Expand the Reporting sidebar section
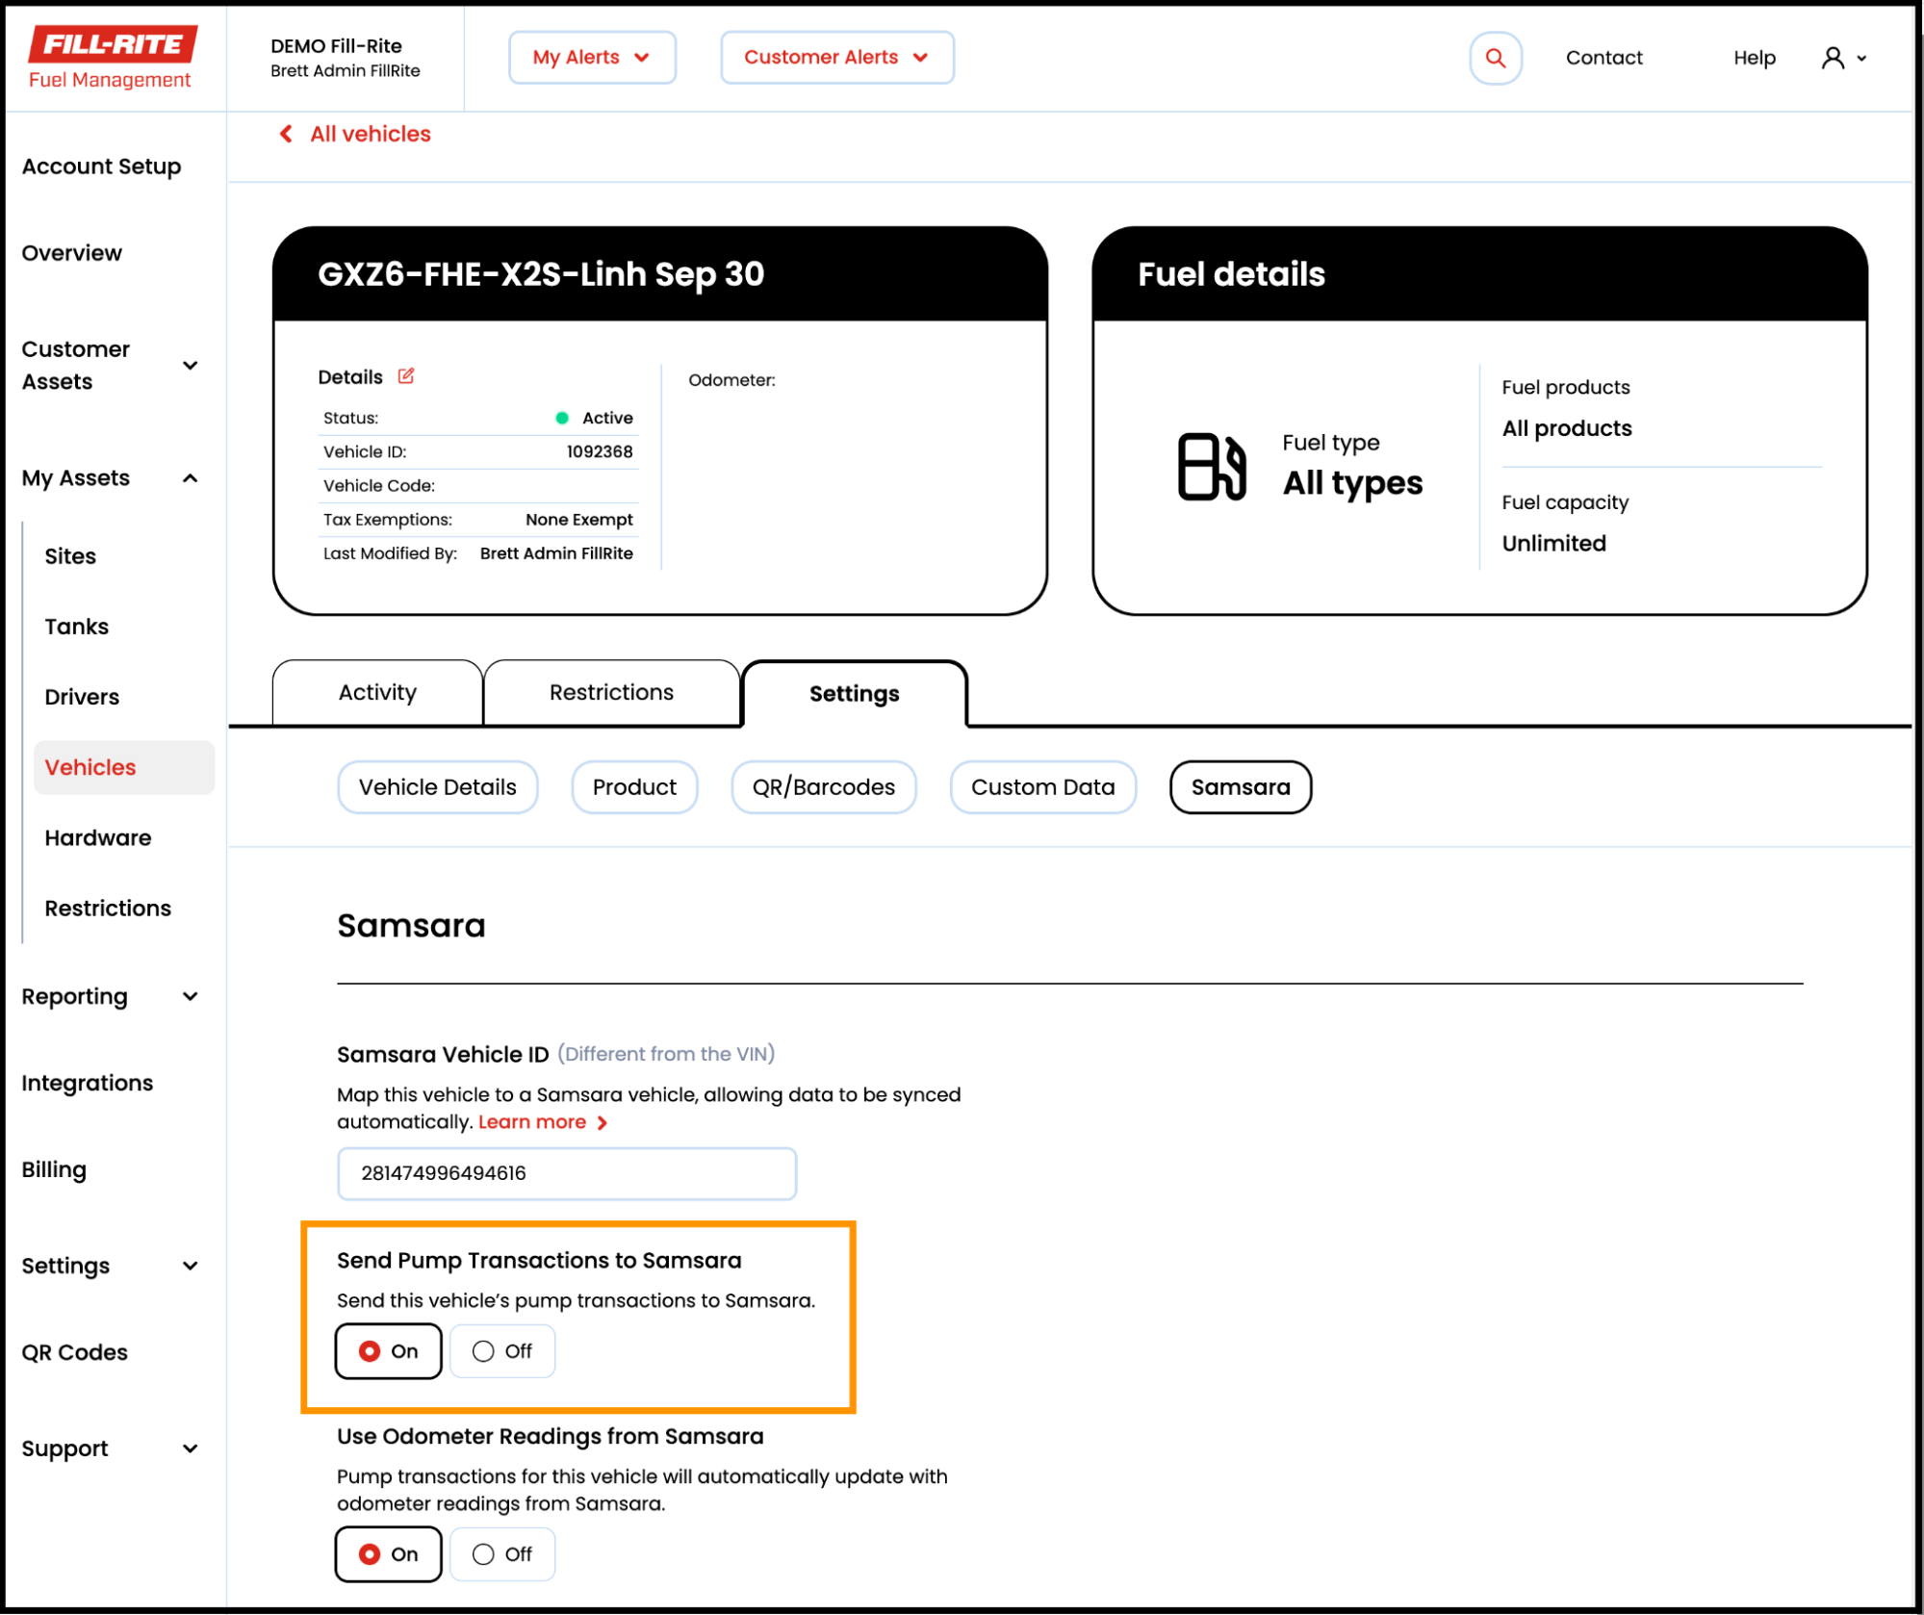The width and height of the screenshot is (1924, 1615). 190,996
